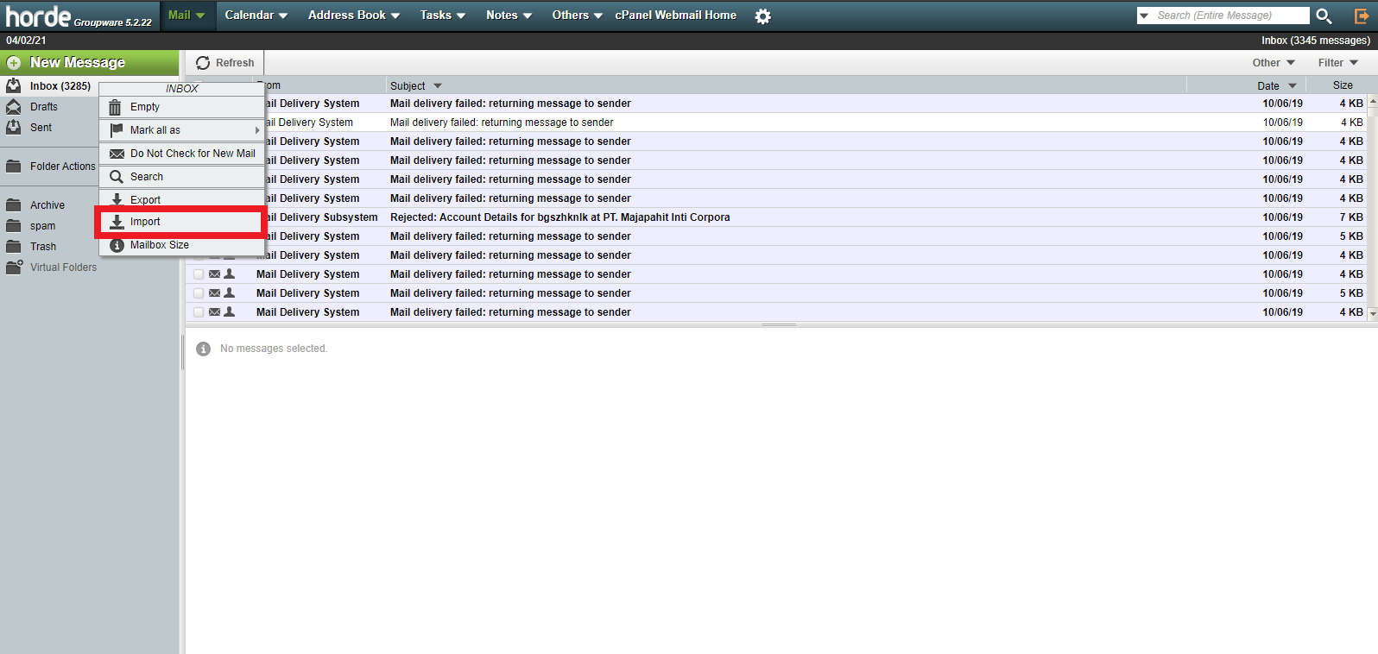The image size is (1378, 654).
Task: Click the Virtual Folders plus-folder icon
Action: [14, 267]
